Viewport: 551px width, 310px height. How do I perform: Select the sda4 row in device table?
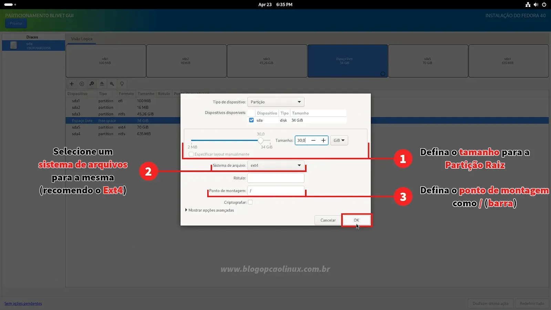[x=123, y=134]
